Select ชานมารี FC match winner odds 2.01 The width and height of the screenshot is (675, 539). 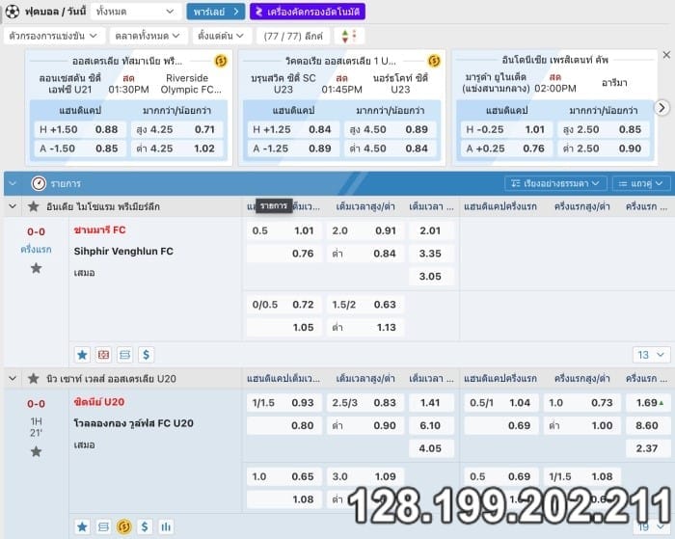point(431,230)
